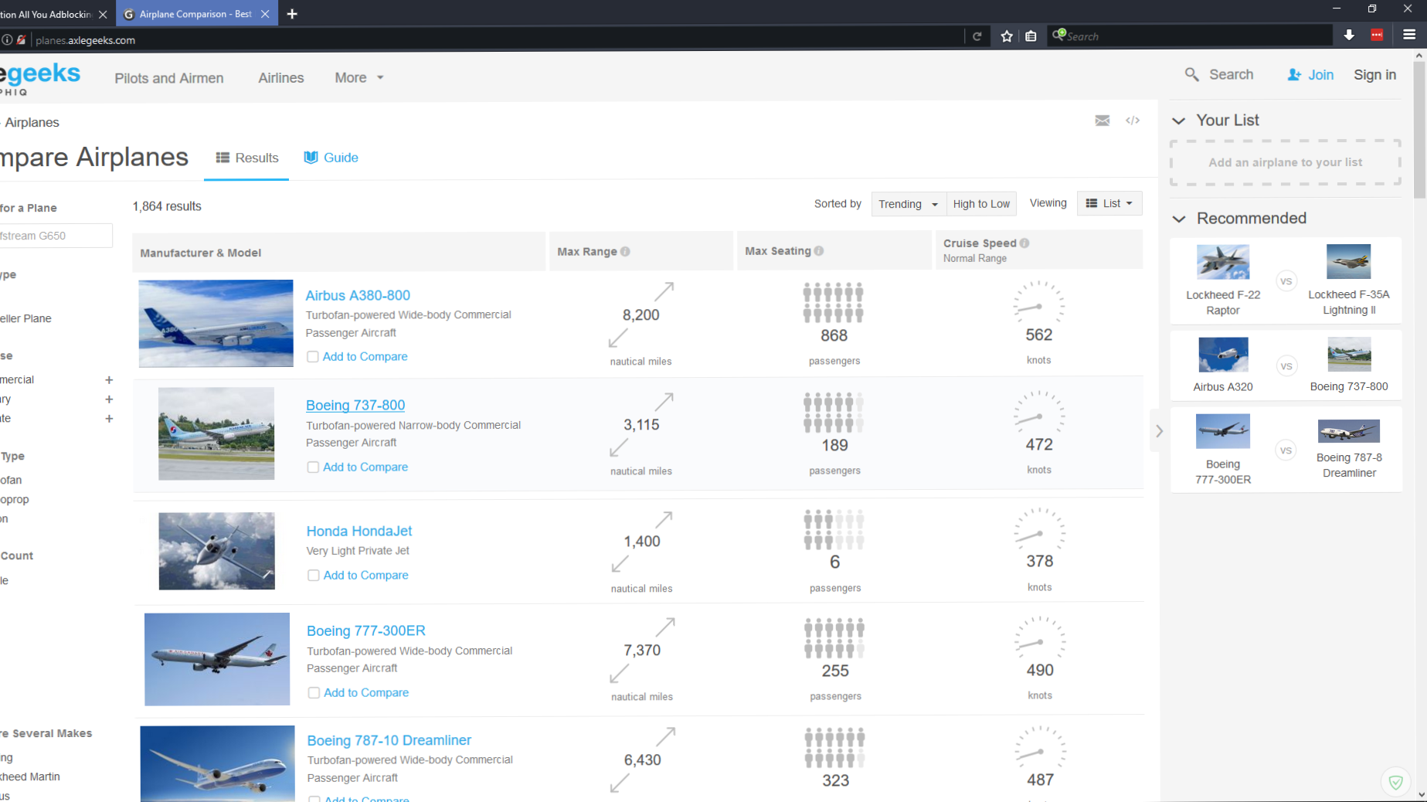Click the address bar URL
Screen dimensions: 1427x802
coord(85,40)
